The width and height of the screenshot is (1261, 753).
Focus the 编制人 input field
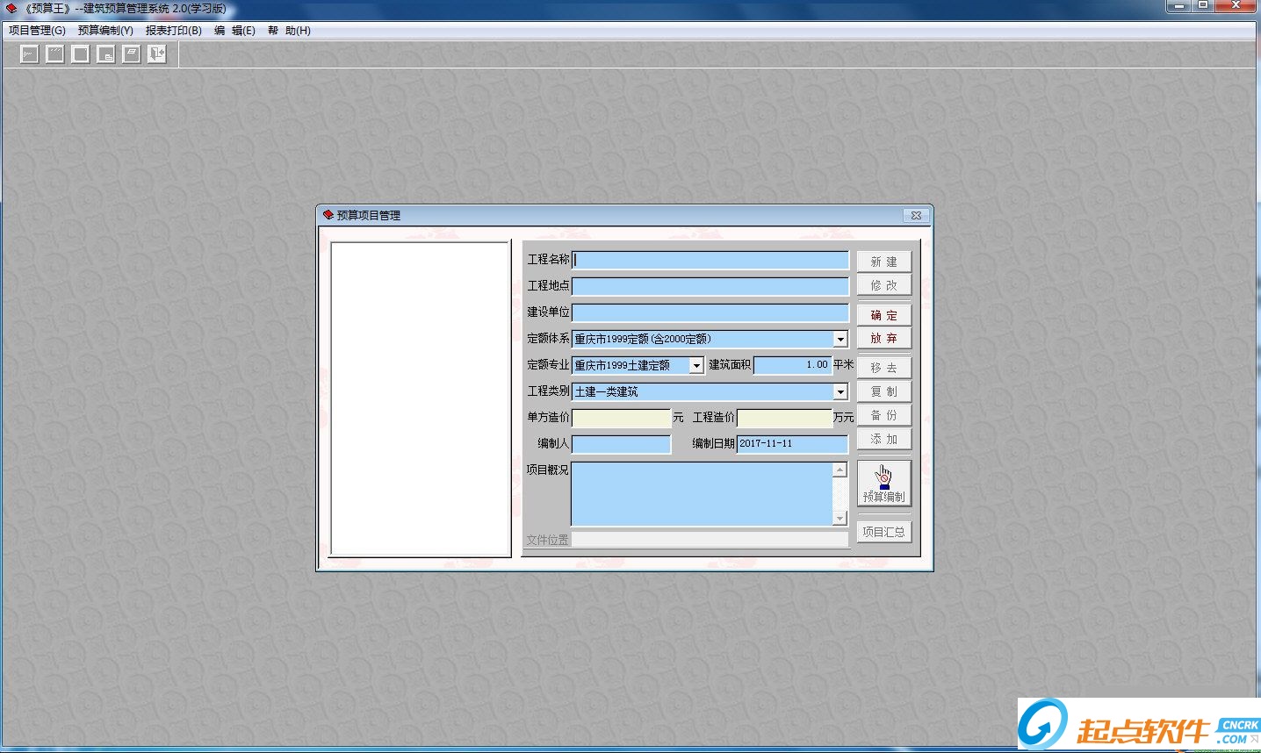tap(622, 444)
